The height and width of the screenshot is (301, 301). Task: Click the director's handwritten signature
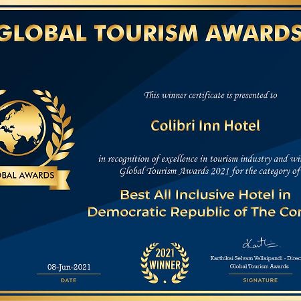260,243
